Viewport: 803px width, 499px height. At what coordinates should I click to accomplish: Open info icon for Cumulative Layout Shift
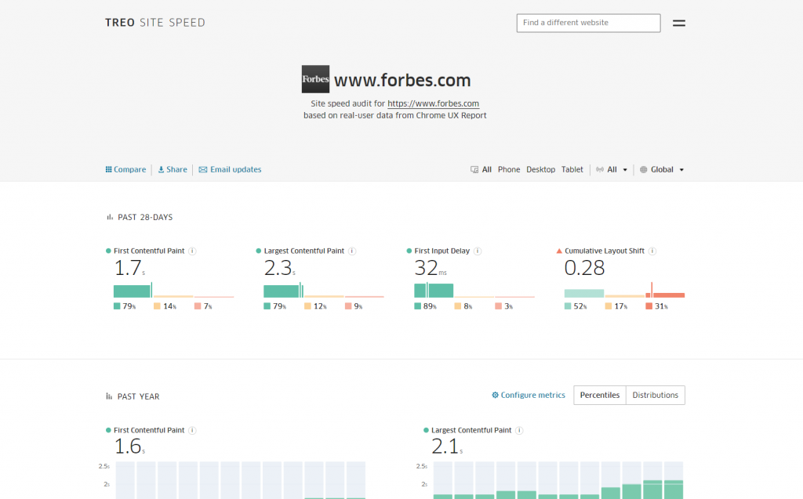coord(652,251)
